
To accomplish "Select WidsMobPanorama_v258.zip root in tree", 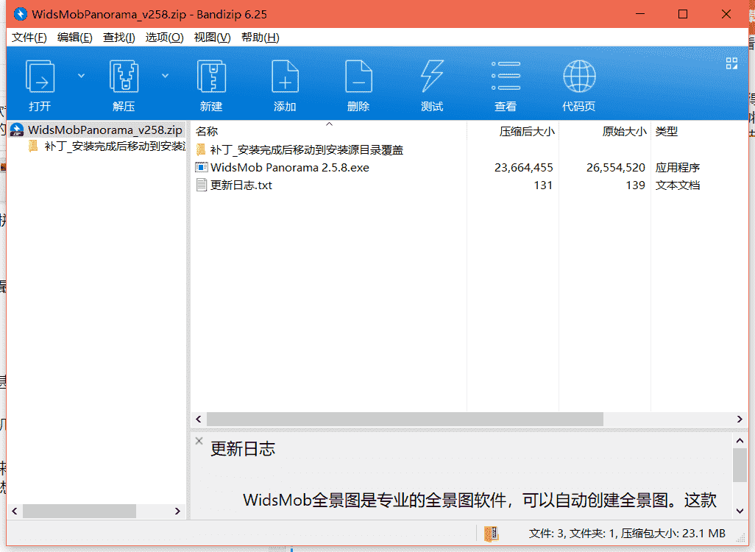I will (105, 130).
